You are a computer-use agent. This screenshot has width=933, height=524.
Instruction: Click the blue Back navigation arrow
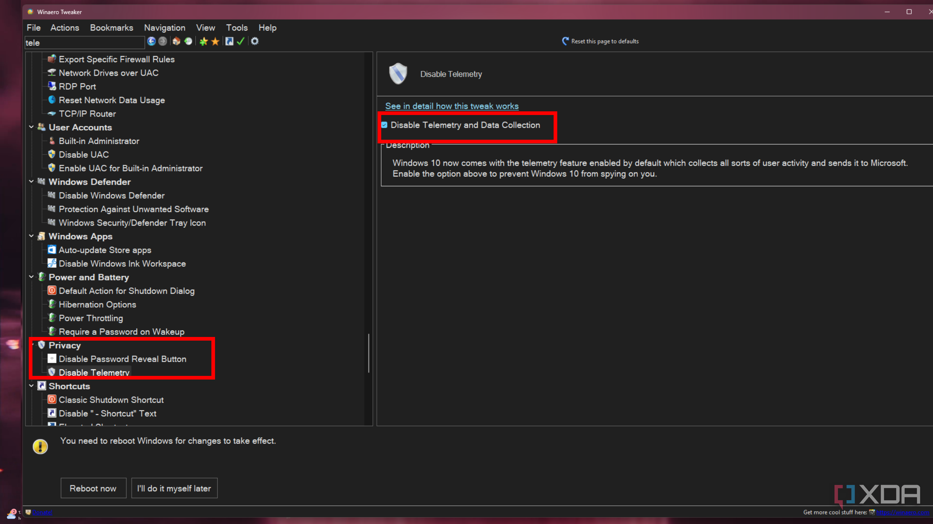click(151, 41)
